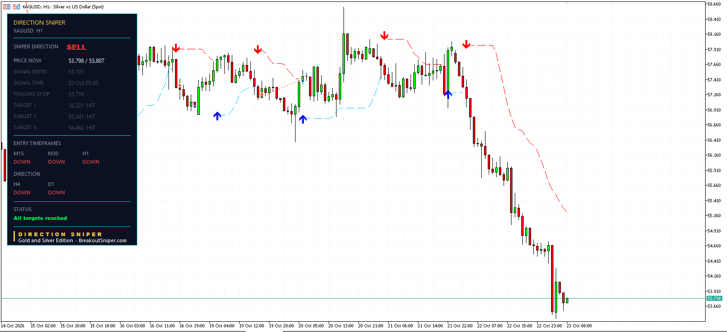Click the TARGET 2 value 55.341 HIT
The height and width of the screenshot is (332, 727).
point(82,116)
